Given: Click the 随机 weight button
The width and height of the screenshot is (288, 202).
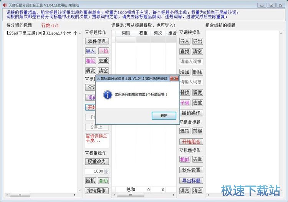Looking at the screenshot, I should (x=90, y=181).
